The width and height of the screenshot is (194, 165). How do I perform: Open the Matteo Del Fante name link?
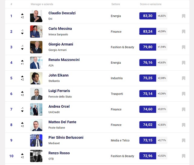[x=62, y=122]
